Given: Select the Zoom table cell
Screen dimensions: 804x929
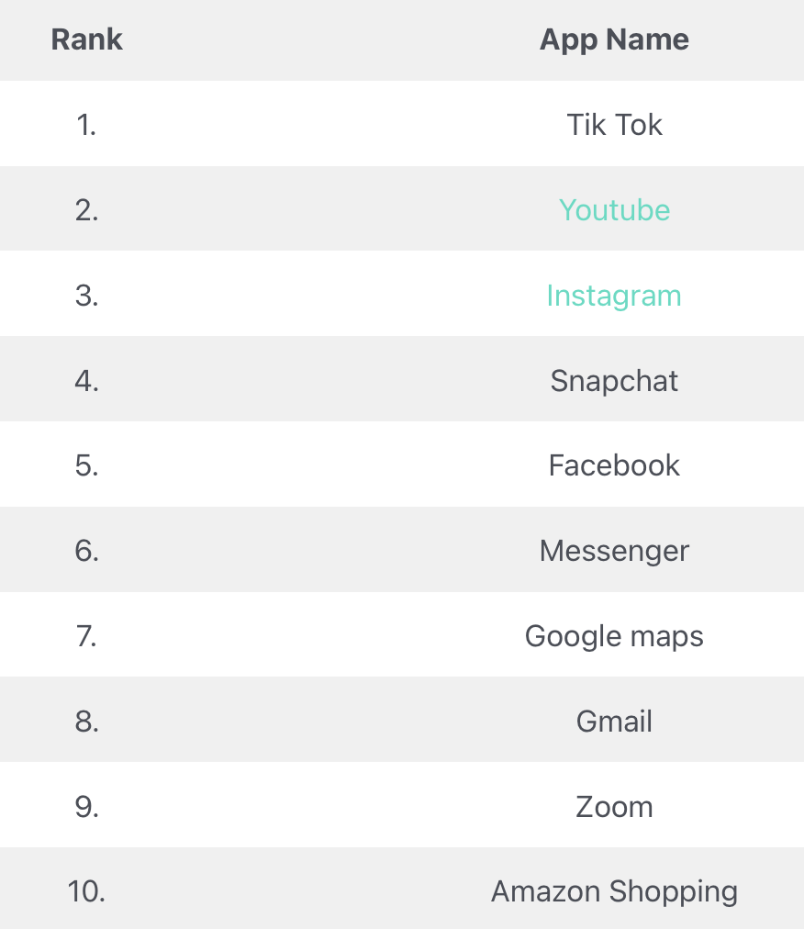Looking at the screenshot, I should point(614,806).
